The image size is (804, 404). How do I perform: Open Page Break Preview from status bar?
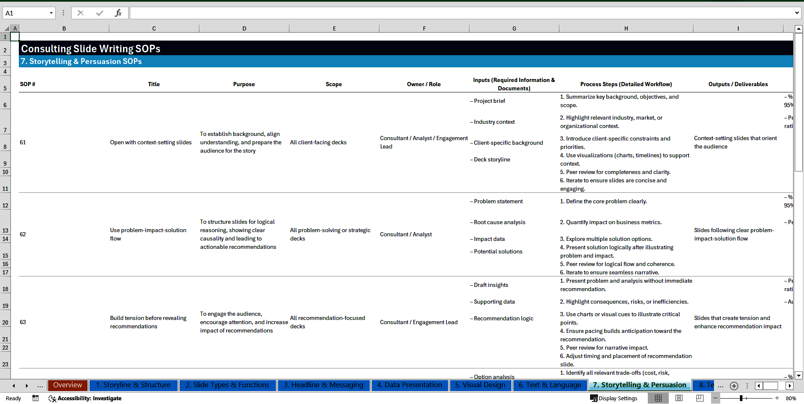[x=699, y=398]
